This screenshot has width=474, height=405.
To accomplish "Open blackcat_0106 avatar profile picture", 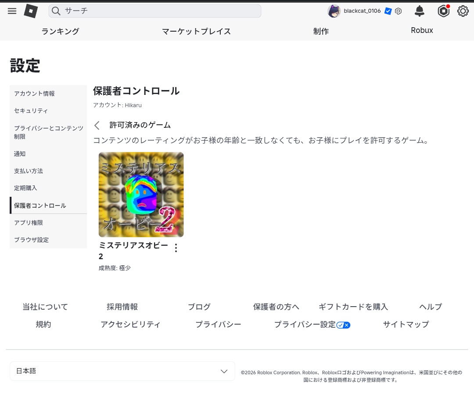I will (x=334, y=11).
